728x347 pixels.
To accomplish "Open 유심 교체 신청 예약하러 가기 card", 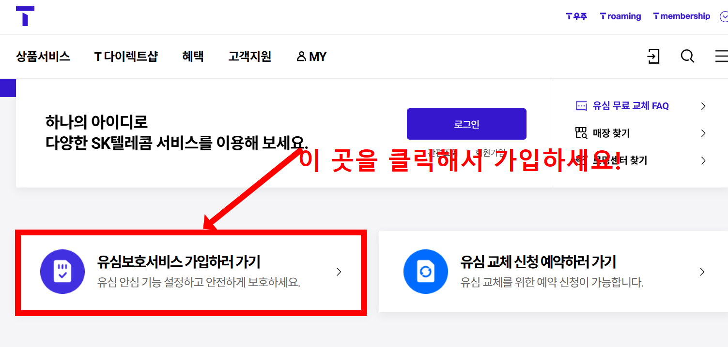I will tap(554, 272).
